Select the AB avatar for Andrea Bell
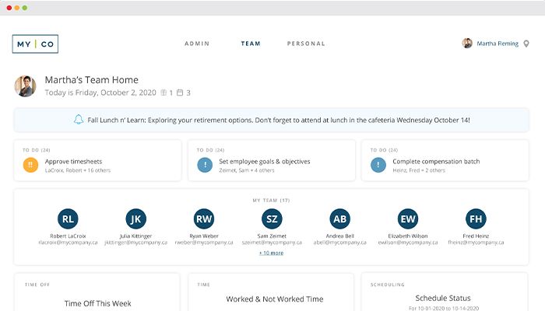Screen dimensions: 545x311 tap(340, 219)
